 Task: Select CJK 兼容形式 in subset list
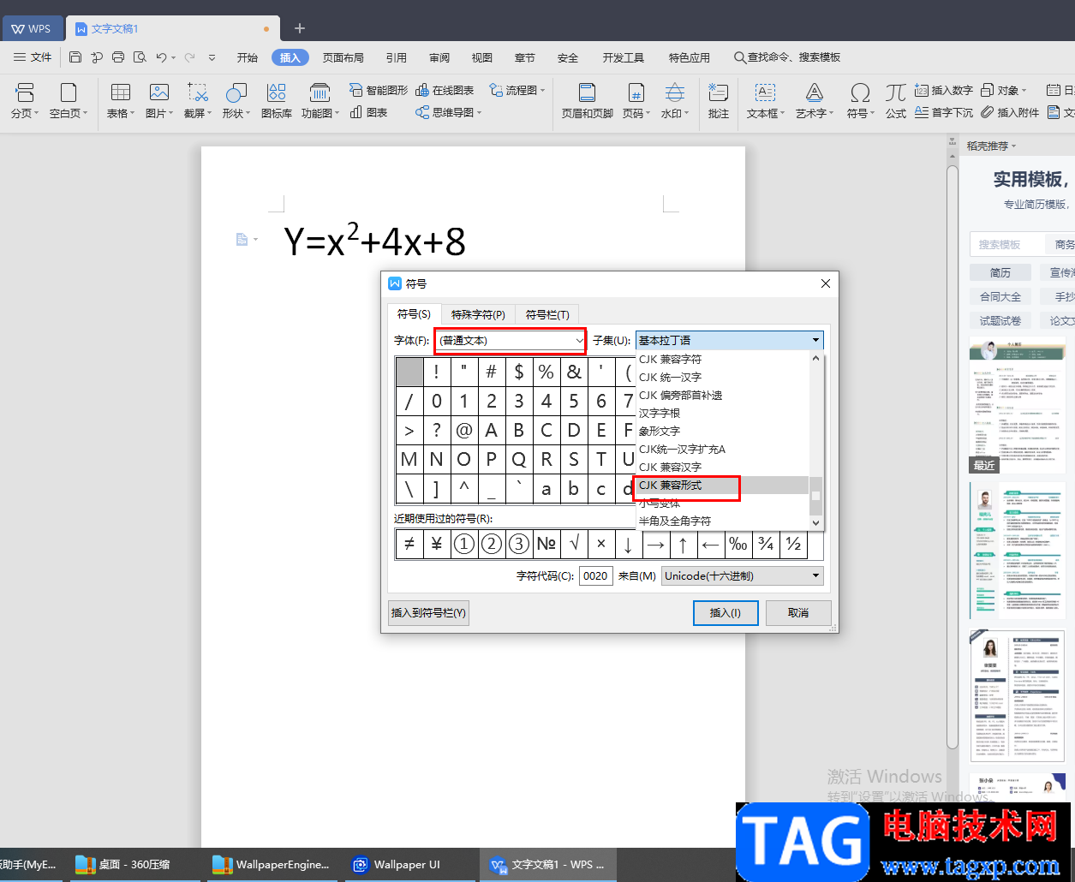722,486
